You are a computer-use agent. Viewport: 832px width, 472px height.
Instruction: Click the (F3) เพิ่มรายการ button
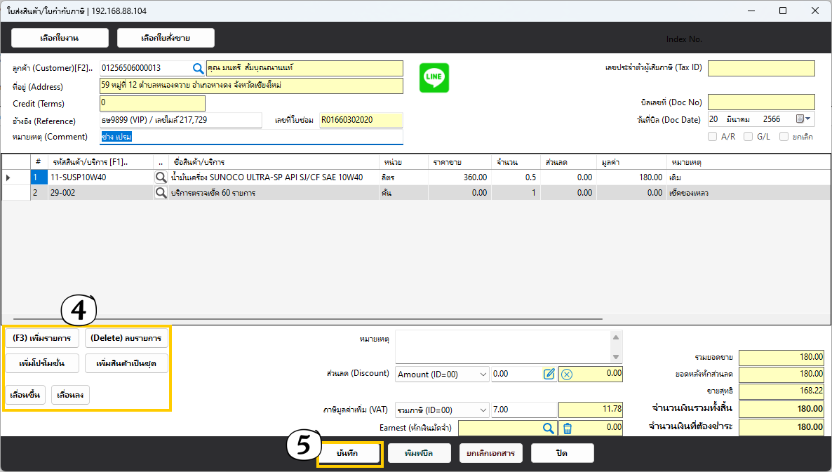click(41, 338)
